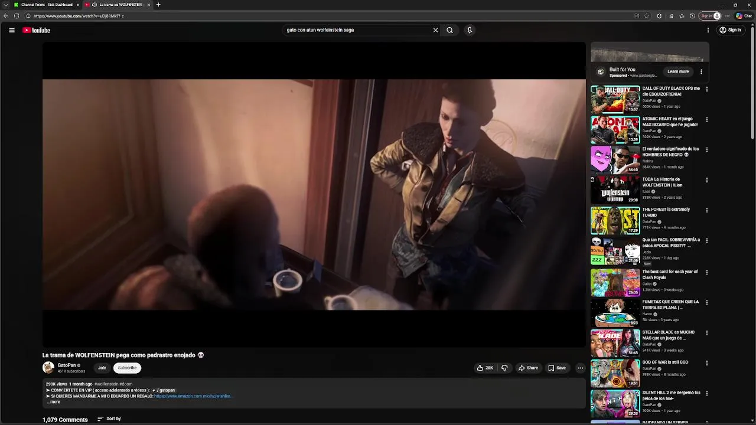Run search with the magnifier icon

[x=449, y=30]
